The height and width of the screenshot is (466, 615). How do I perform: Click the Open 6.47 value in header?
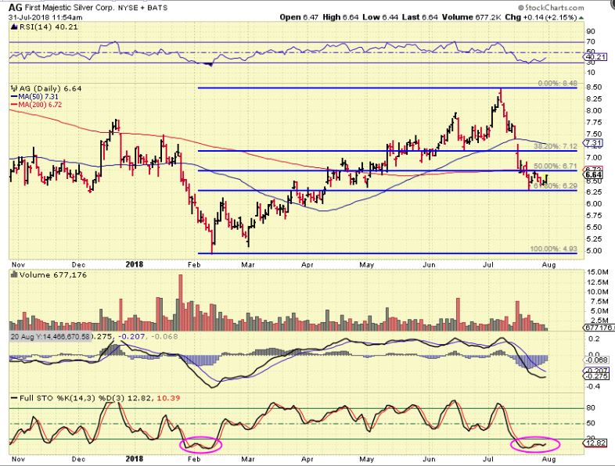click(x=299, y=17)
